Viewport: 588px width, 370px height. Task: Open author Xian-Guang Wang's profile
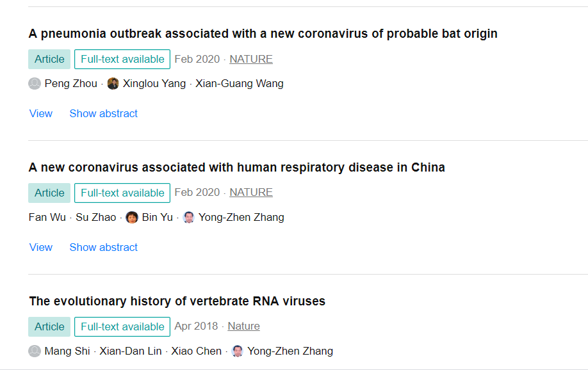[x=240, y=83]
